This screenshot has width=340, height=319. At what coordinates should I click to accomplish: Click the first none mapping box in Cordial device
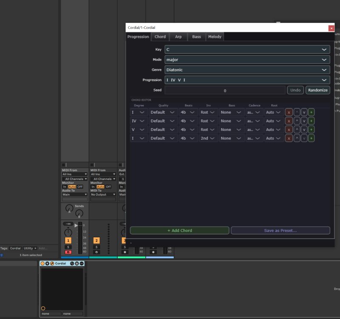coord(51,314)
